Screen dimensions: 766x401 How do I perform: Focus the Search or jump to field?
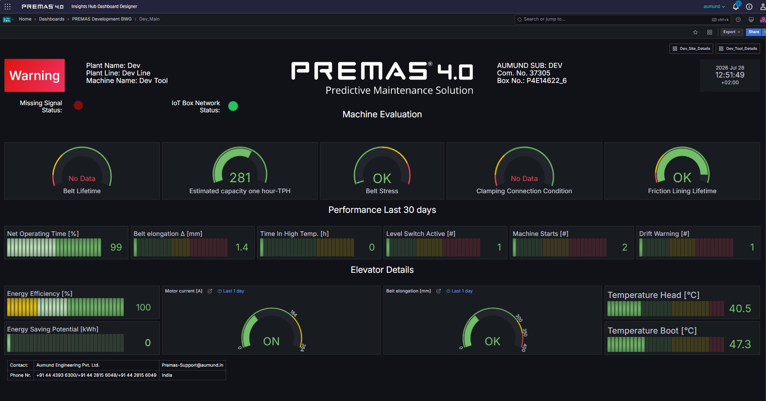pos(623,19)
